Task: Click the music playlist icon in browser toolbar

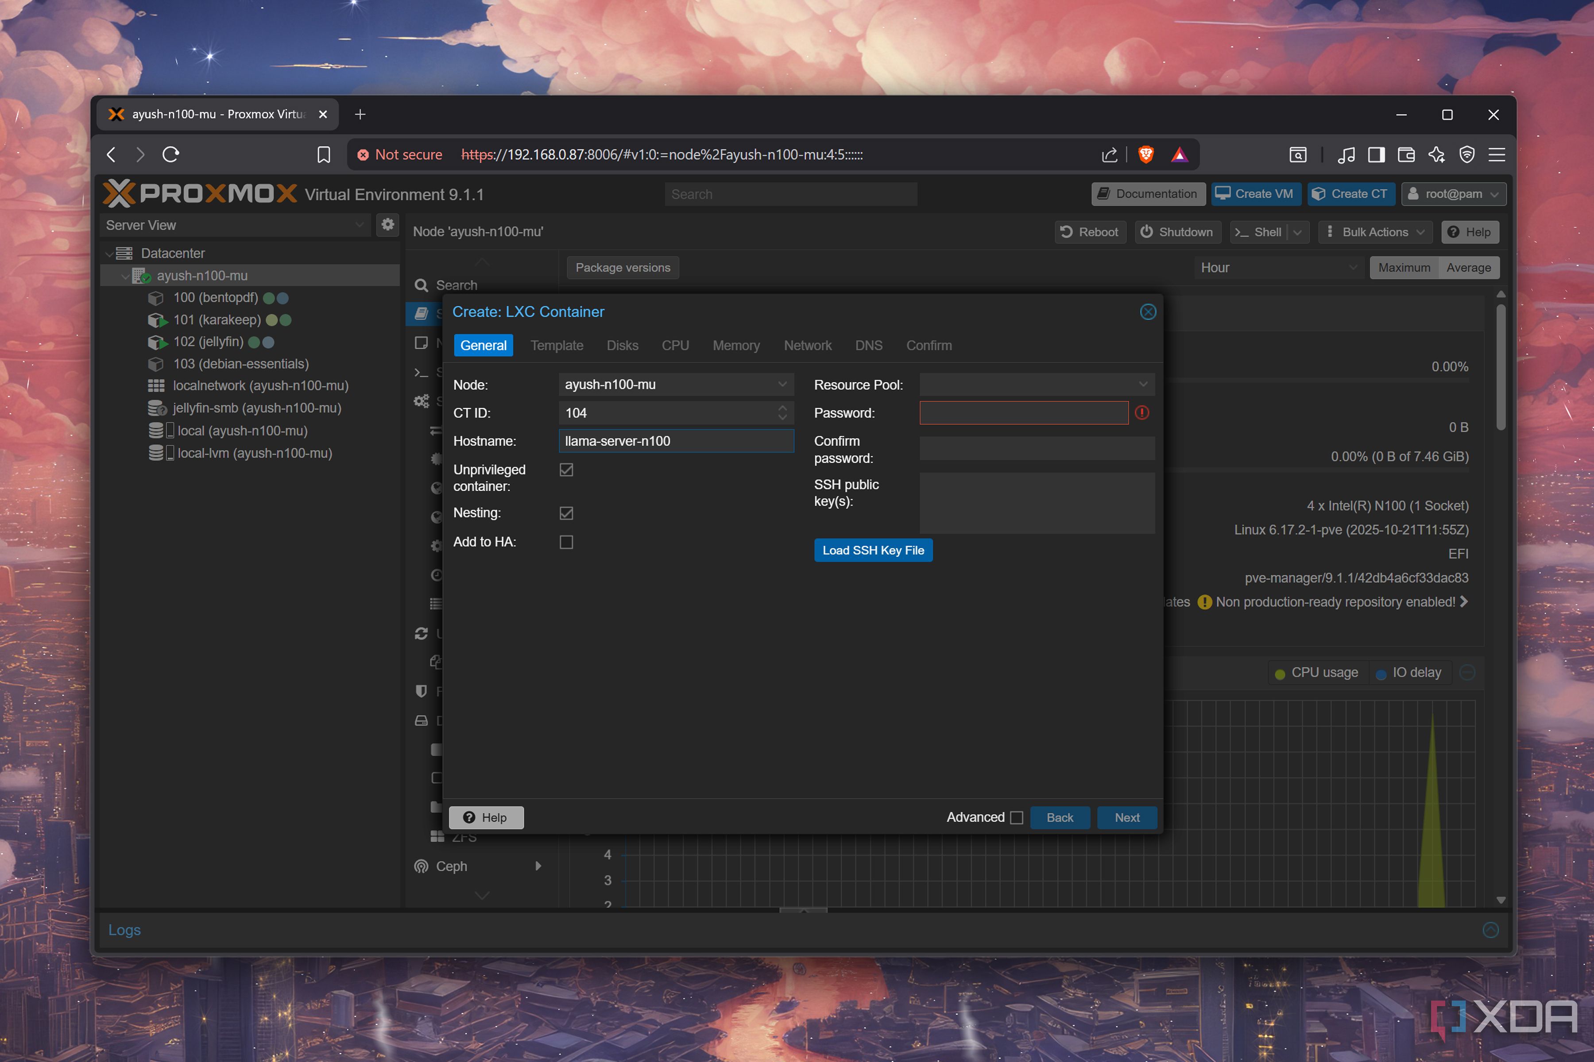Action: coord(1346,155)
